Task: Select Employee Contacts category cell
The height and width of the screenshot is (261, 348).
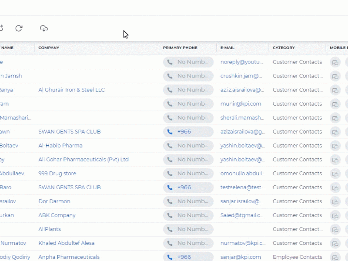Action: [x=298, y=257]
